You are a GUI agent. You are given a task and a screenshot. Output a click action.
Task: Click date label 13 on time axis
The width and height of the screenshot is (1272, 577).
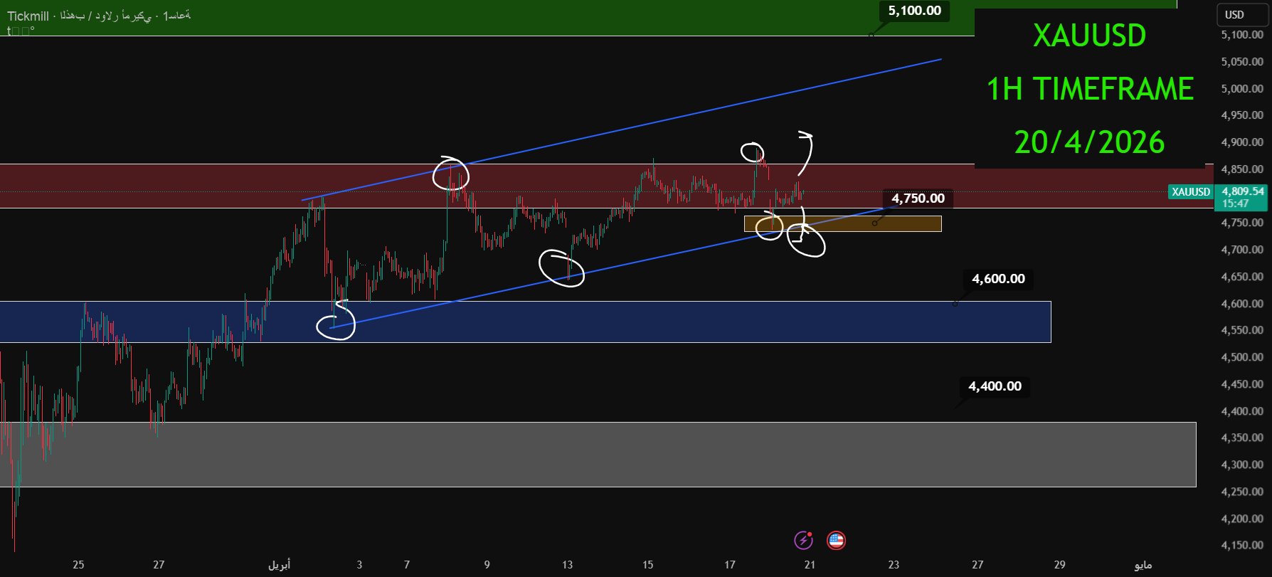click(567, 565)
